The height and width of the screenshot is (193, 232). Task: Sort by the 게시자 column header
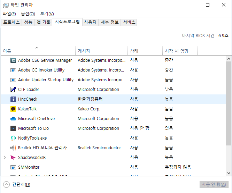coord(101,51)
